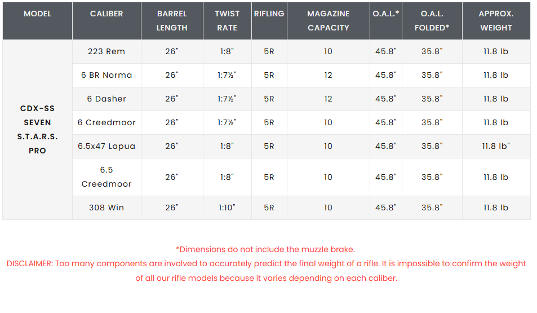The width and height of the screenshot is (537, 313).
Task: Click the MODEL column header
Action: 37,14
